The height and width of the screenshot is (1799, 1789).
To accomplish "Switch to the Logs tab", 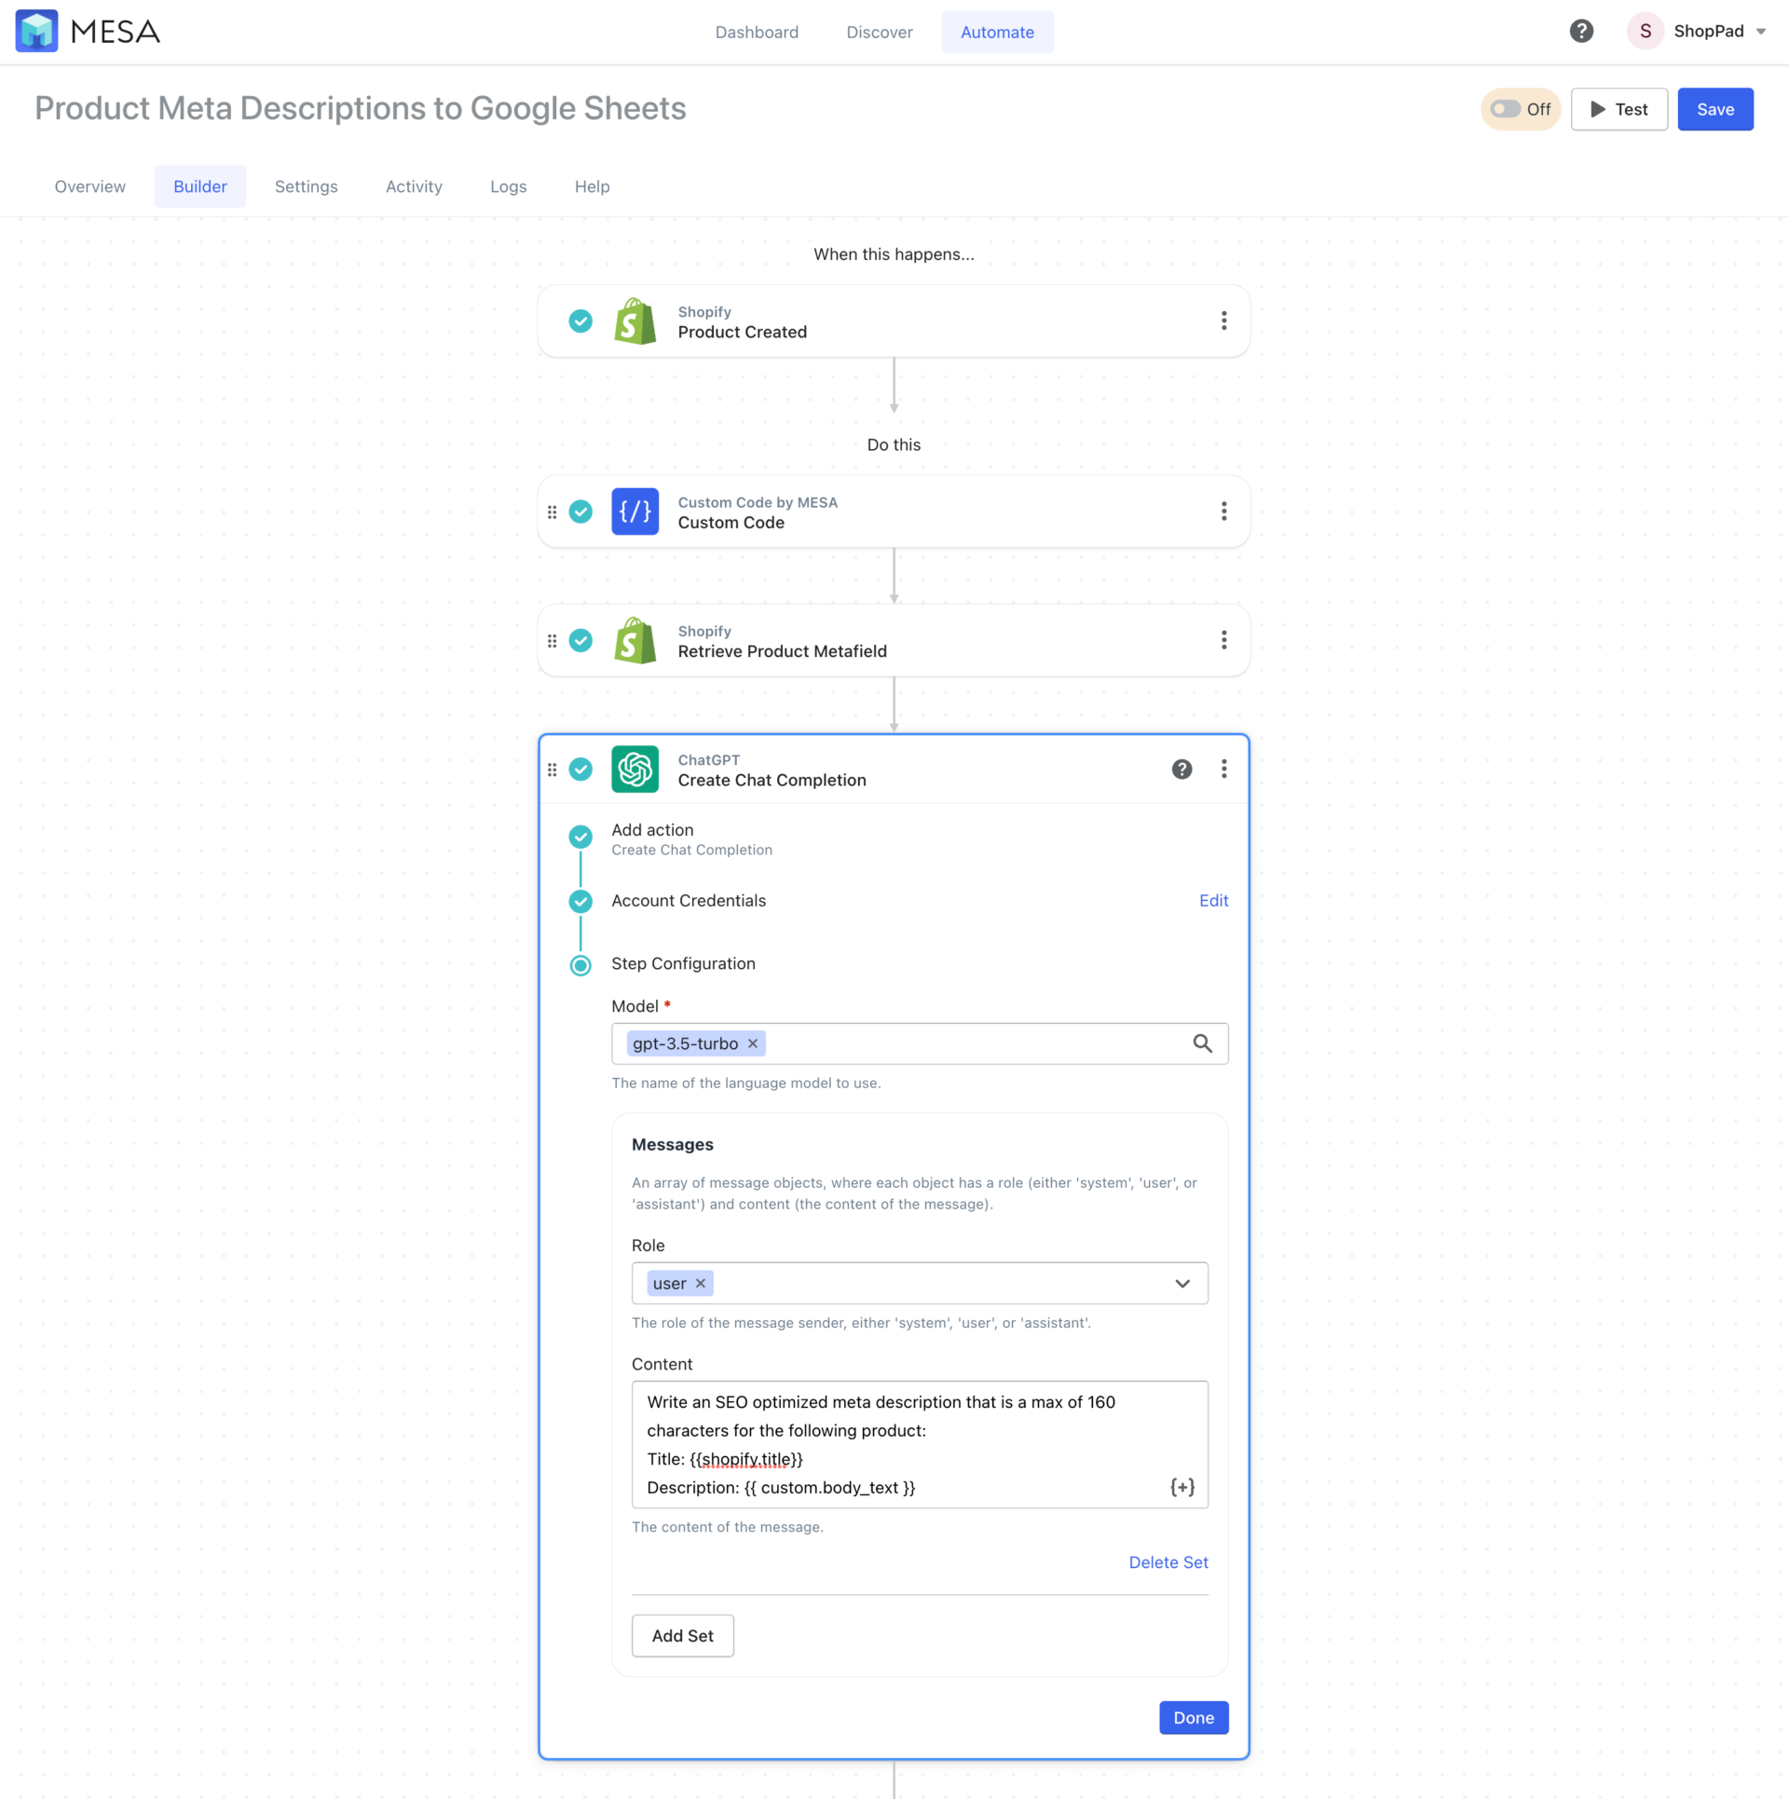I will (x=508, y=185).
